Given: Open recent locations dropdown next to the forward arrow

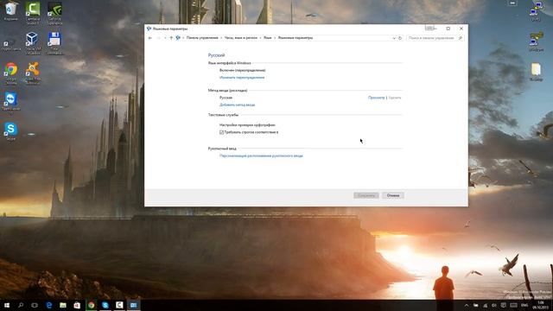Looking at the screenshot, I should (165, 38).
